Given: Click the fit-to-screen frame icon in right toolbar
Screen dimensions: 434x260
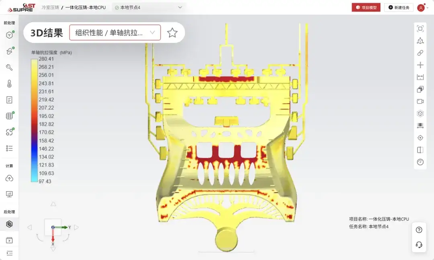Looking at the screenshot, I should pos(420,28).
